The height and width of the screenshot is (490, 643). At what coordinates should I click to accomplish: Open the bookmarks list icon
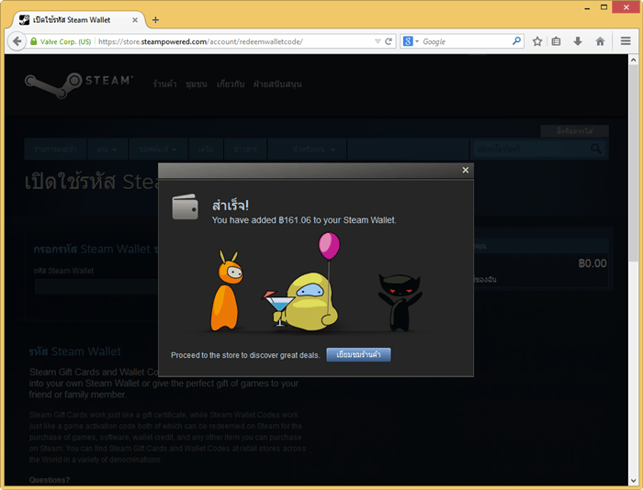[556, 41]
